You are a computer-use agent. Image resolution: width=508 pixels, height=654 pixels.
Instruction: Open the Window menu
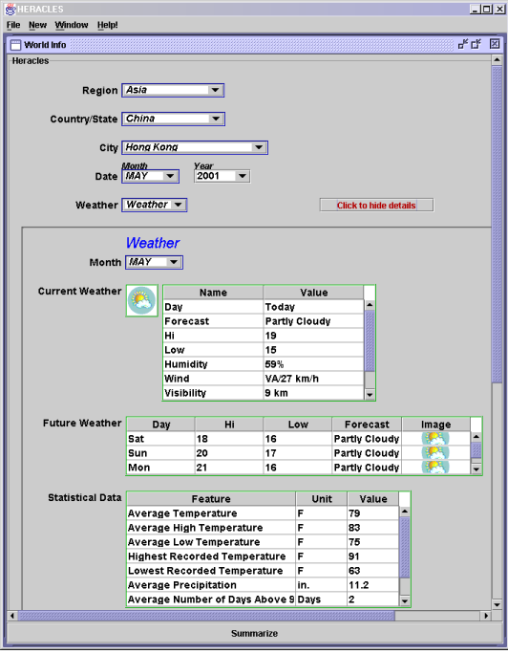72,25
